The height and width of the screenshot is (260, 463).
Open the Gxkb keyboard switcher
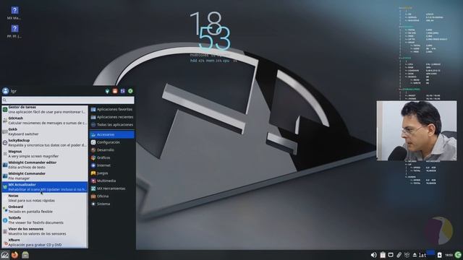[x=45, y=131]
